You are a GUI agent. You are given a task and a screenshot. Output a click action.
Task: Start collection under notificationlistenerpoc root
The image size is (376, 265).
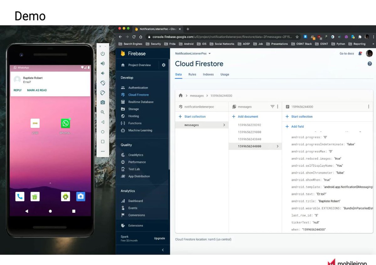[x=192, y=117]
